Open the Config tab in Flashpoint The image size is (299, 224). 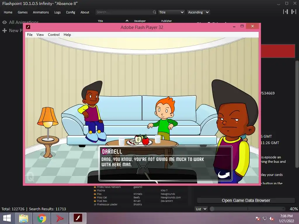click(71, 12)
